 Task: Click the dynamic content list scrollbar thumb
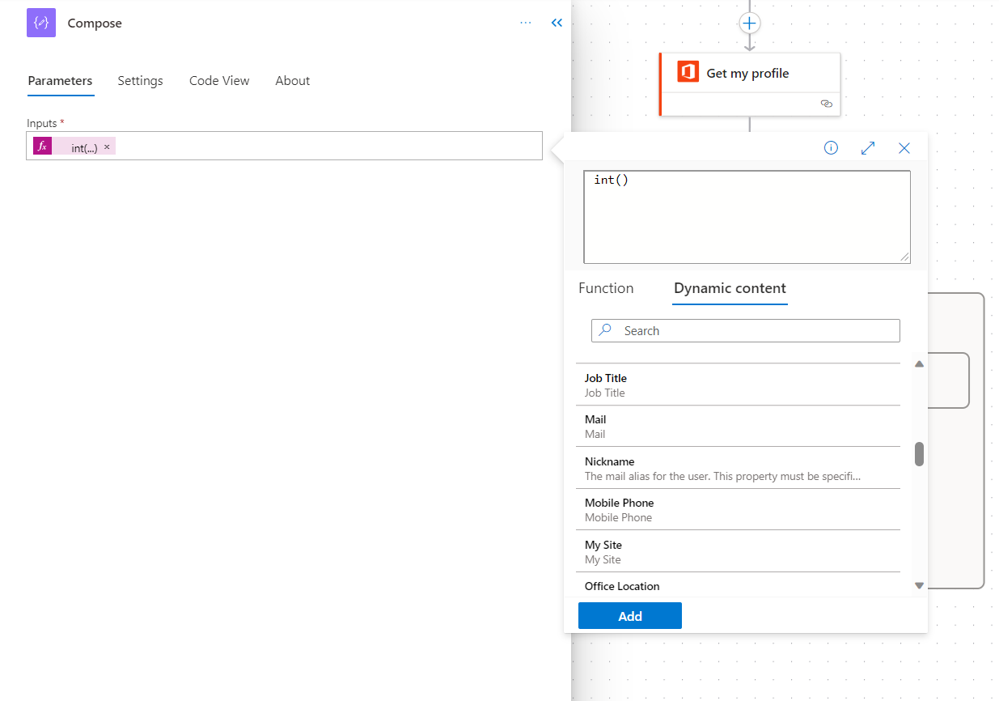tap(919, 454)
